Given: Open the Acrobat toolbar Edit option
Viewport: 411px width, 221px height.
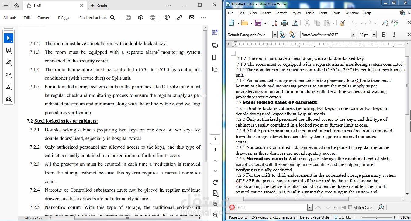Looking at the screenshot, I should tap(27, 18).
